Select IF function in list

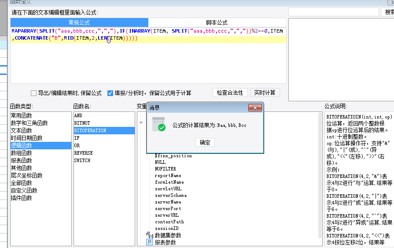coord(104,138)
